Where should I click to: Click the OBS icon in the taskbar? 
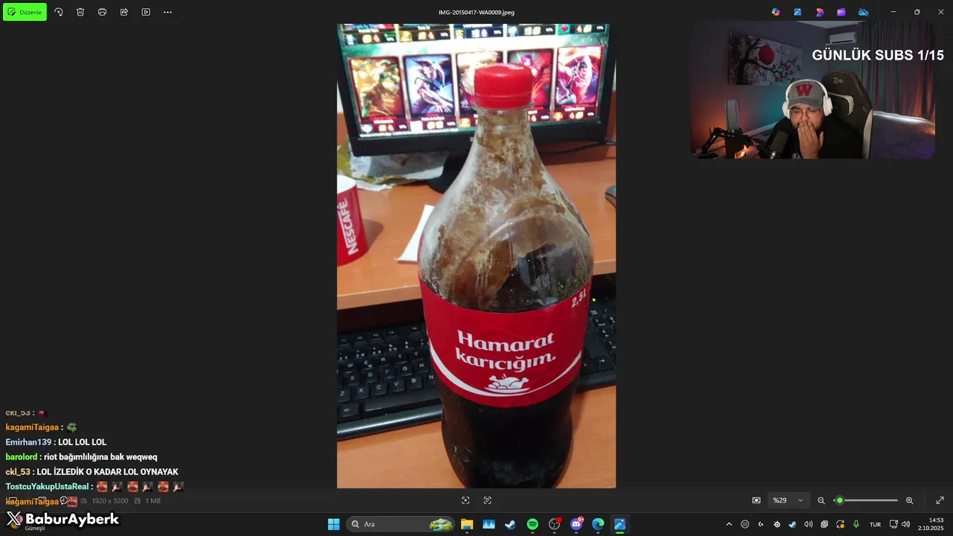[x=554, y=524]
